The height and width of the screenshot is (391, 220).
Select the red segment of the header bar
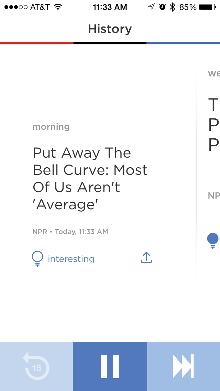click(36, 43)
